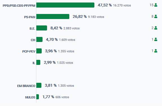The image size is (162, 106).
Task: Click the 606 votos text
Action: 62,97
